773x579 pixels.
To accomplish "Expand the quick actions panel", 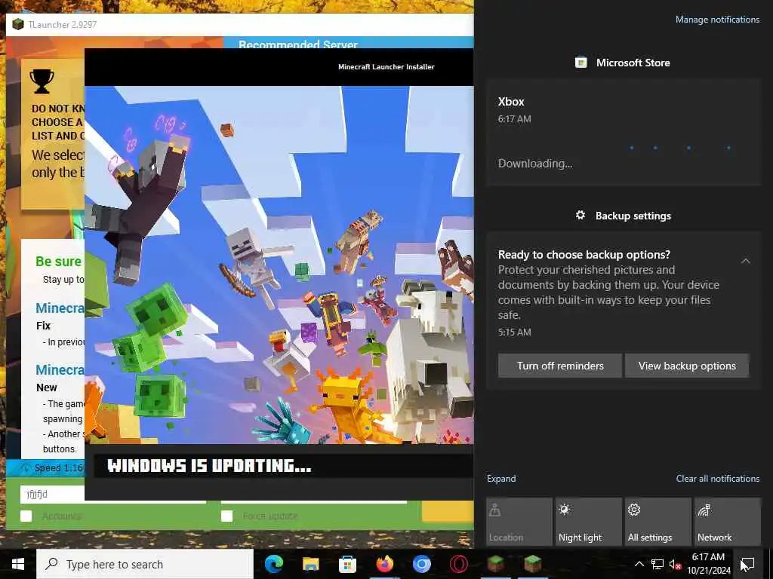I will click(x=501, y=479).
